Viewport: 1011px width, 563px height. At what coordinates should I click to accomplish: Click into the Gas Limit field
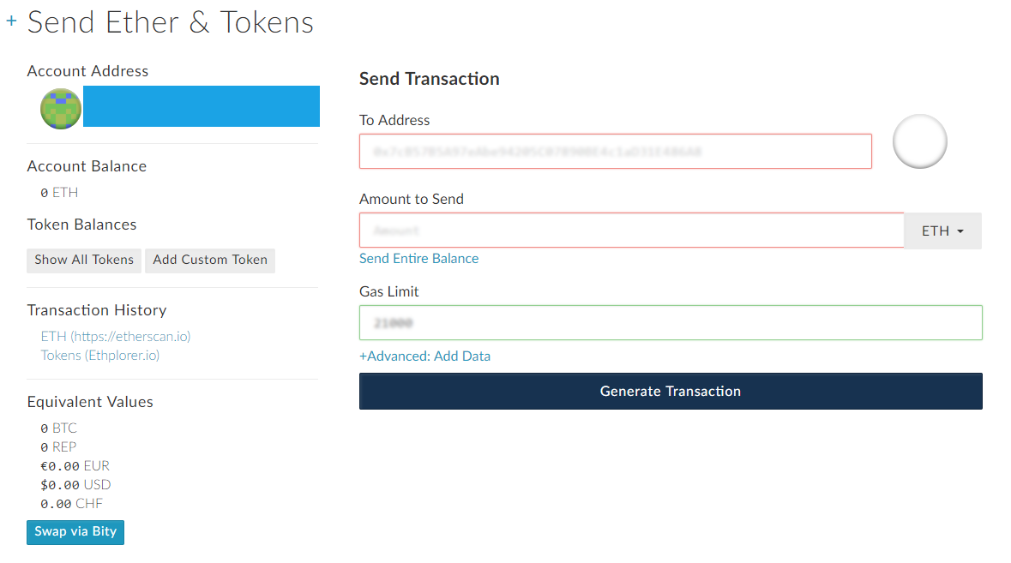[x=670, y=323]
